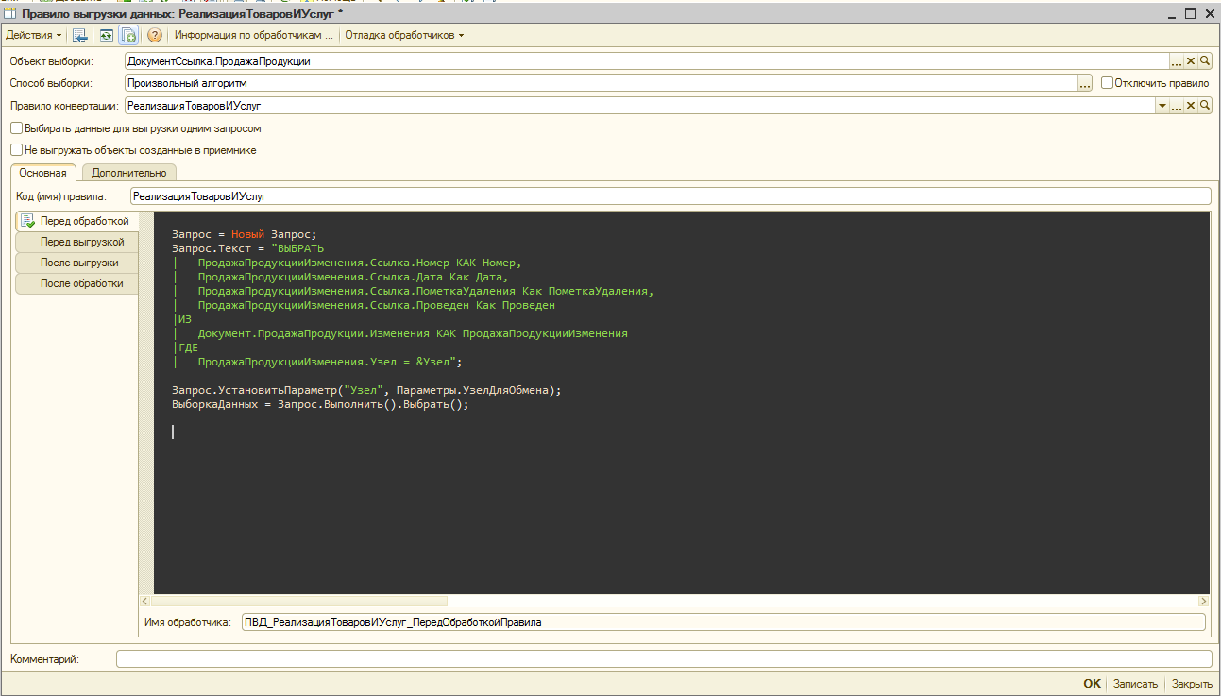The width and height of the screenshot is (1221, 696).
Task: Clear the Правило конвертации field
Action: [1191, 106]
